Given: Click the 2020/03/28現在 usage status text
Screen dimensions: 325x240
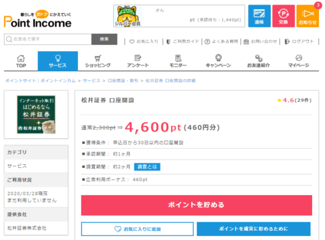Looking at the screenshot, I should 27,193.
